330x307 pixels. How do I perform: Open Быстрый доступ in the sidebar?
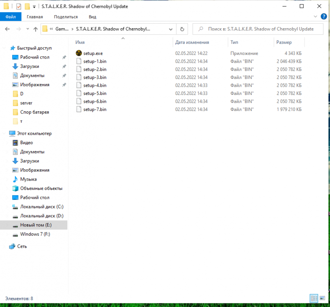pos(34,48)
